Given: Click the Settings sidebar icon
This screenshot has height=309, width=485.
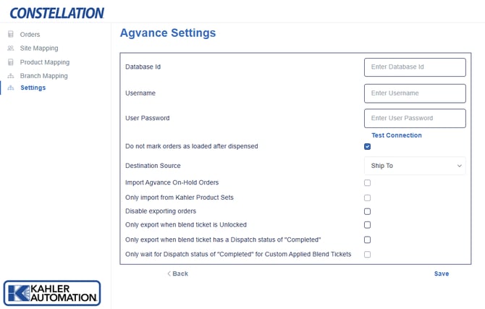Looking at the screenshot, I should [x=11, y=88].
